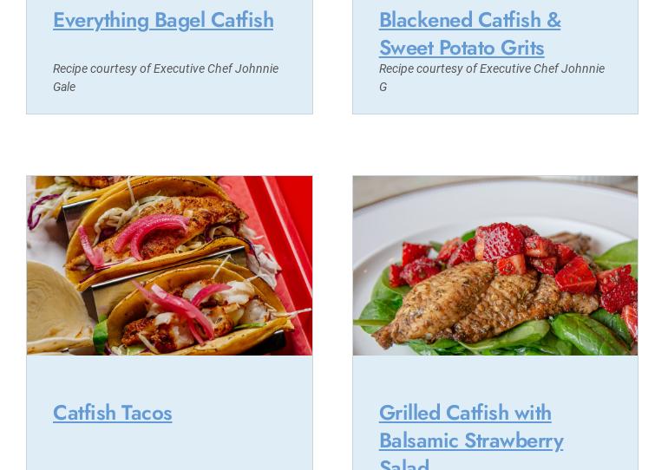Viewport: 668px width, 470px height.
Task: Open Blackened Catfish & Sweet Potato Grits link
Action: point(470,34)
